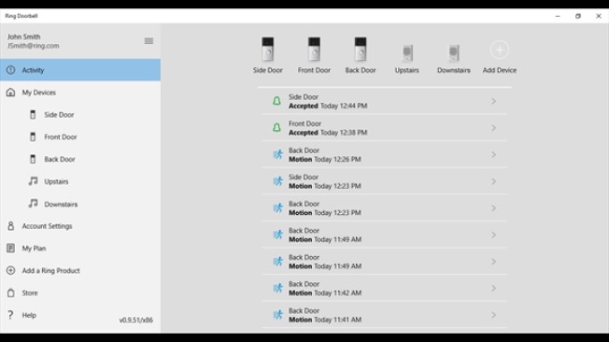609x342 pixels.
Task: Click the Add Device plus icon
Action: click(x=500, y=50)
